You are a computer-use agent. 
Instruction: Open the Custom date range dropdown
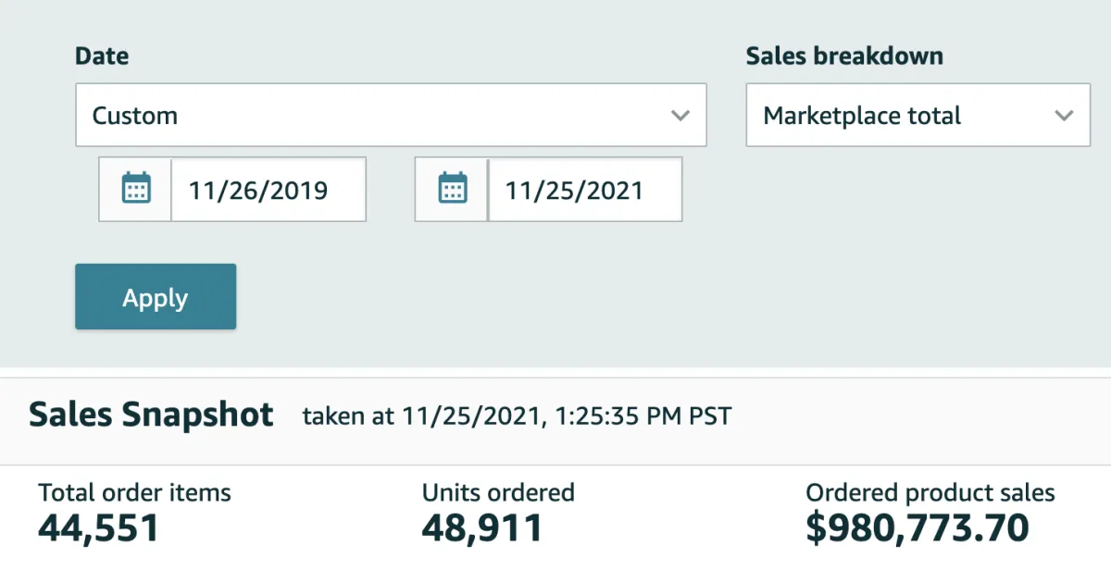[391, 116]
